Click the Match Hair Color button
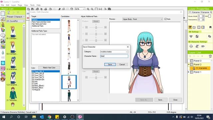 49,68
